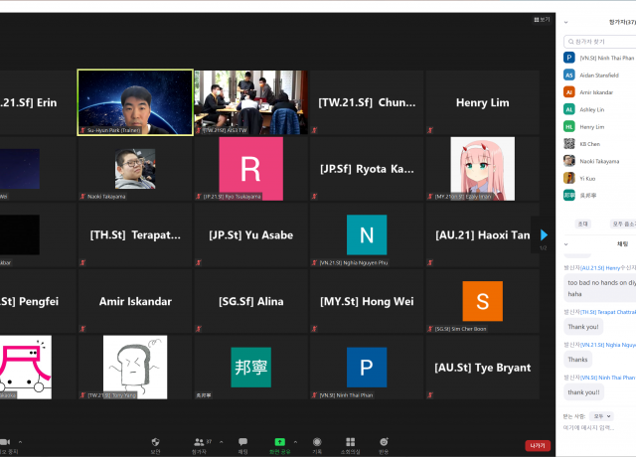Click the Reactions icon in toolbar
The image size is (636, 457).
point(384,442)
